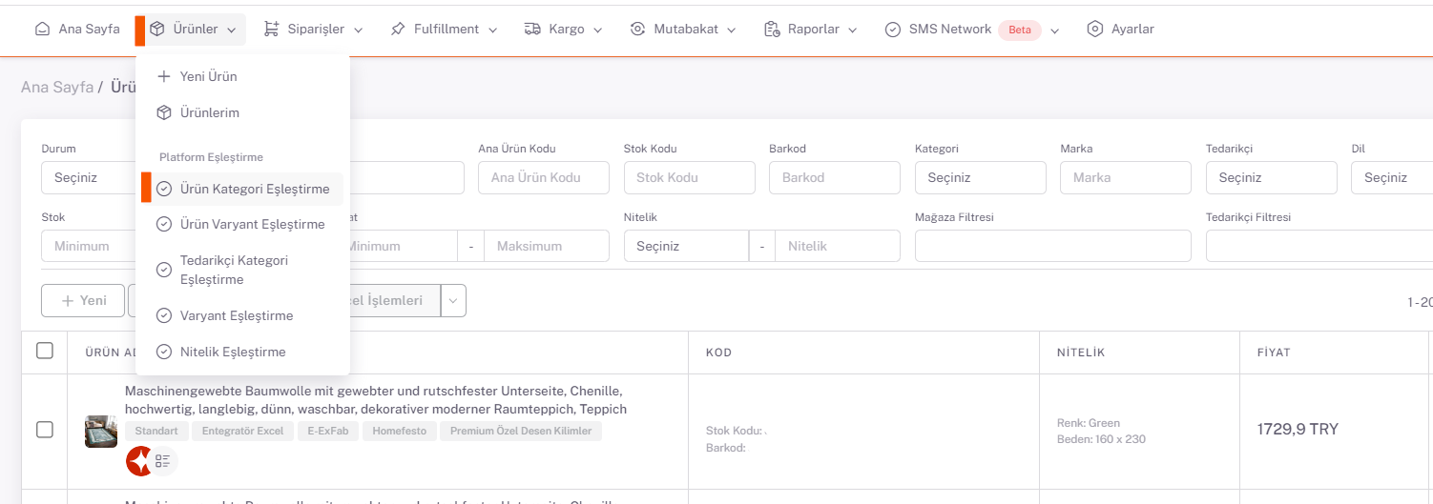The image size is (1433, 504).
Task: Click list icon beside red star badge
Action: point(163,461)
